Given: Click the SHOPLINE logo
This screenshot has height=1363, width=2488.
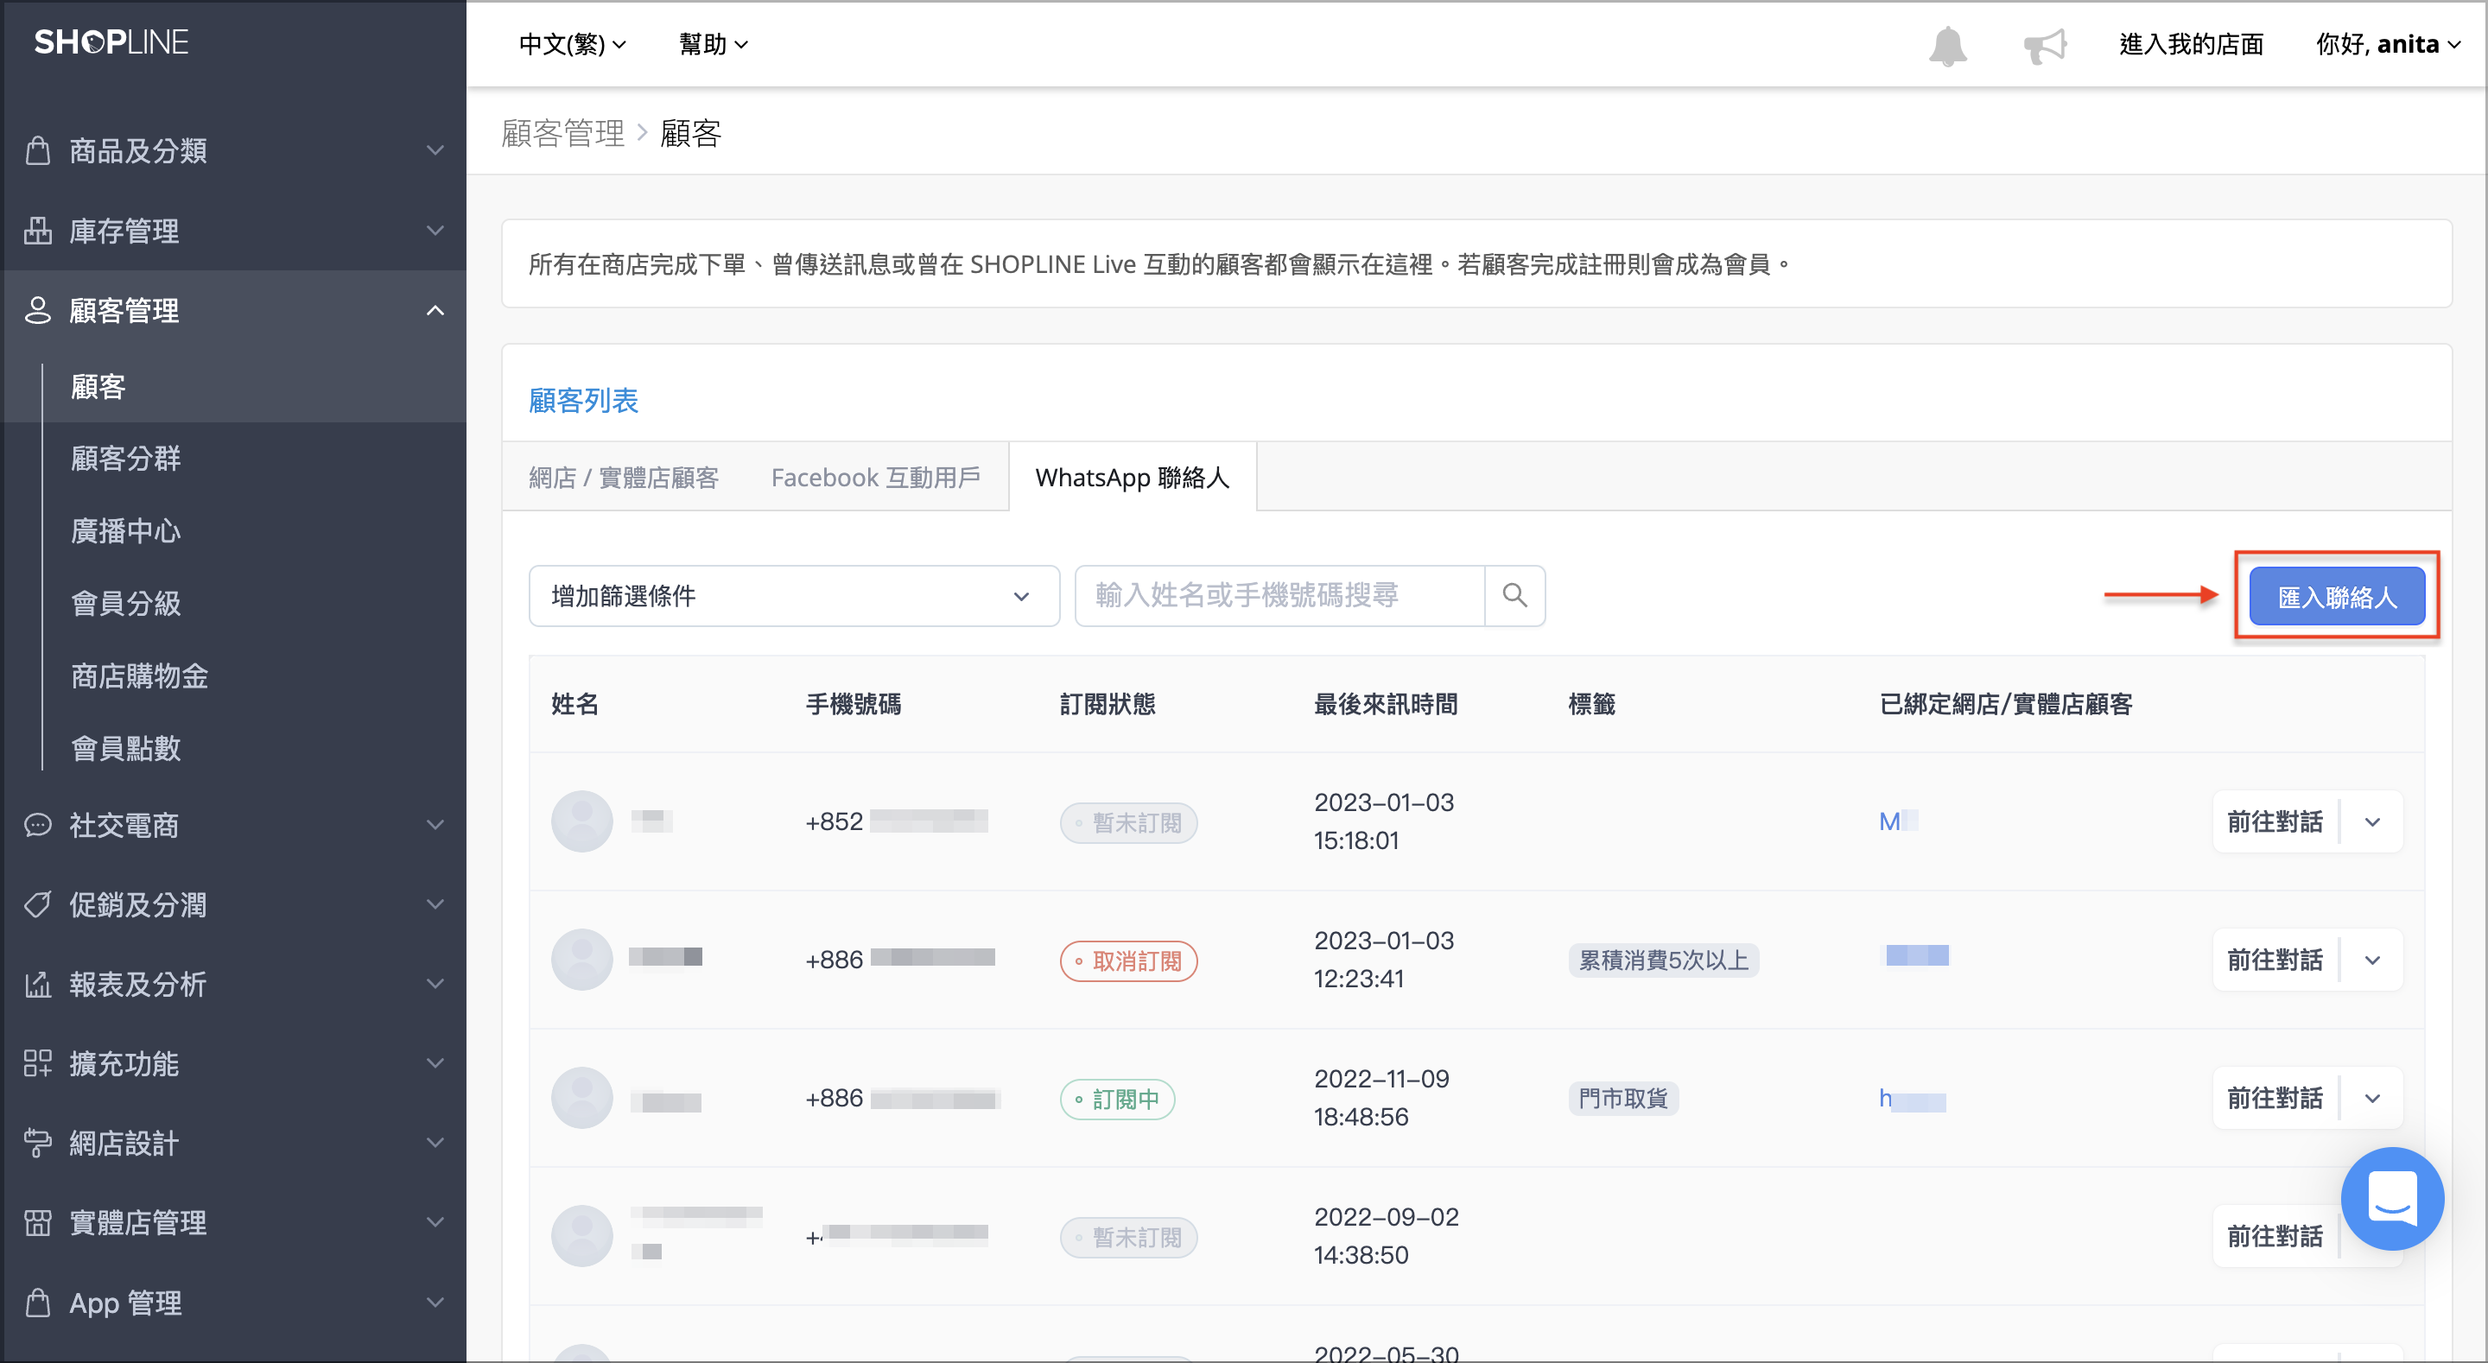Looking at the screenshot, I should coord(111,42).
